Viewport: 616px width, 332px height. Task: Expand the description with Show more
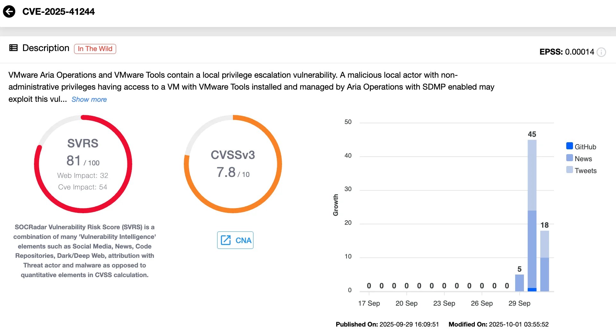pos(89,99)
